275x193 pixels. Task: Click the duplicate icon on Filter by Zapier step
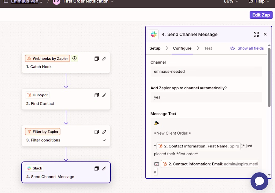(x=97, y=132)
